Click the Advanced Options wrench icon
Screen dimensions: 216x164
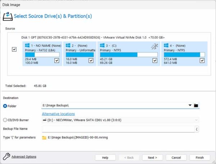6,156
